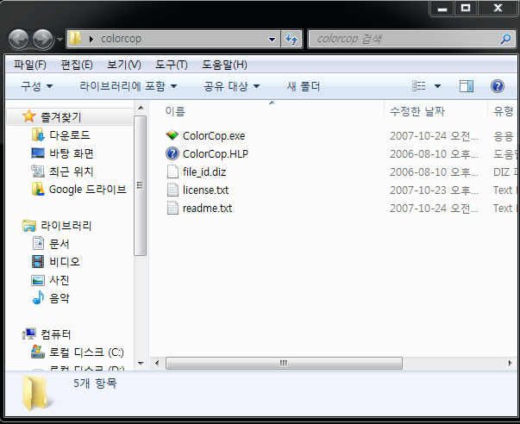Screen dimensions: 520x424
Task: Click the magnifier search icon
Action: point(505,39)
